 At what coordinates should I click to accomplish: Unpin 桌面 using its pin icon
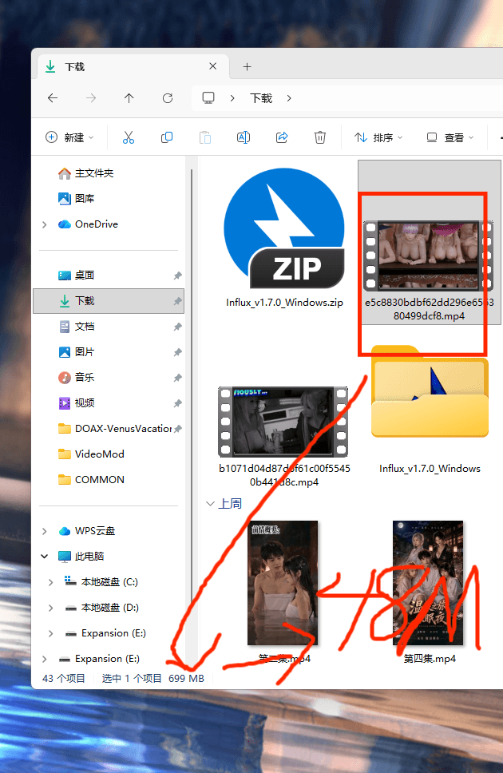coord(177,276)
